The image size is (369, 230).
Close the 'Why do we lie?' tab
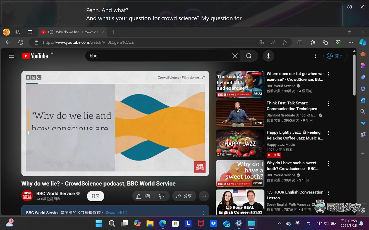[x=102, y=32]
